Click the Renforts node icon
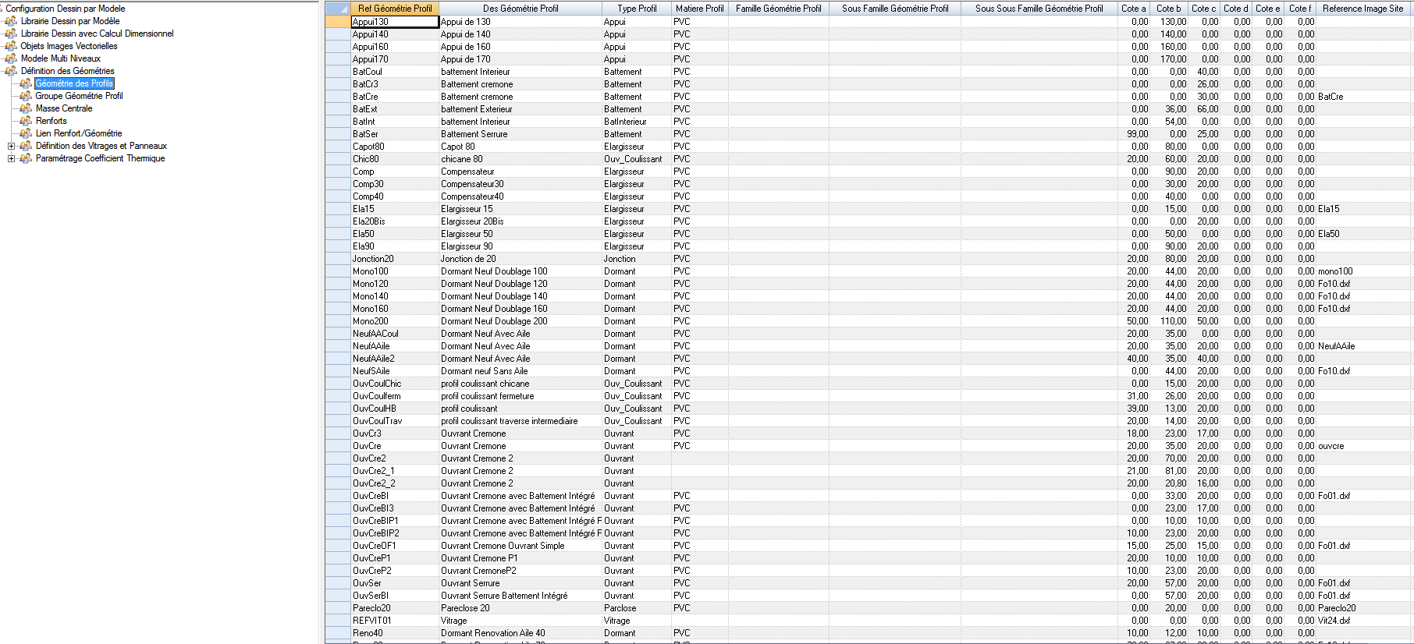This screenshot has height=644, width=1414. coord(26,121)
